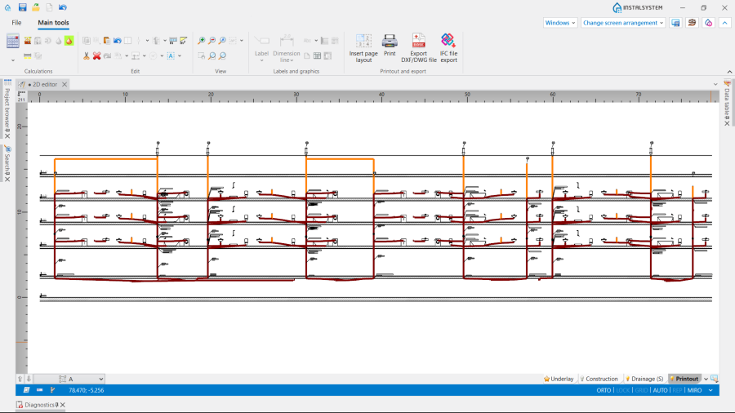Click the save icon in title bar
This screenshot has height=413, width=735.
coord(22,7)
